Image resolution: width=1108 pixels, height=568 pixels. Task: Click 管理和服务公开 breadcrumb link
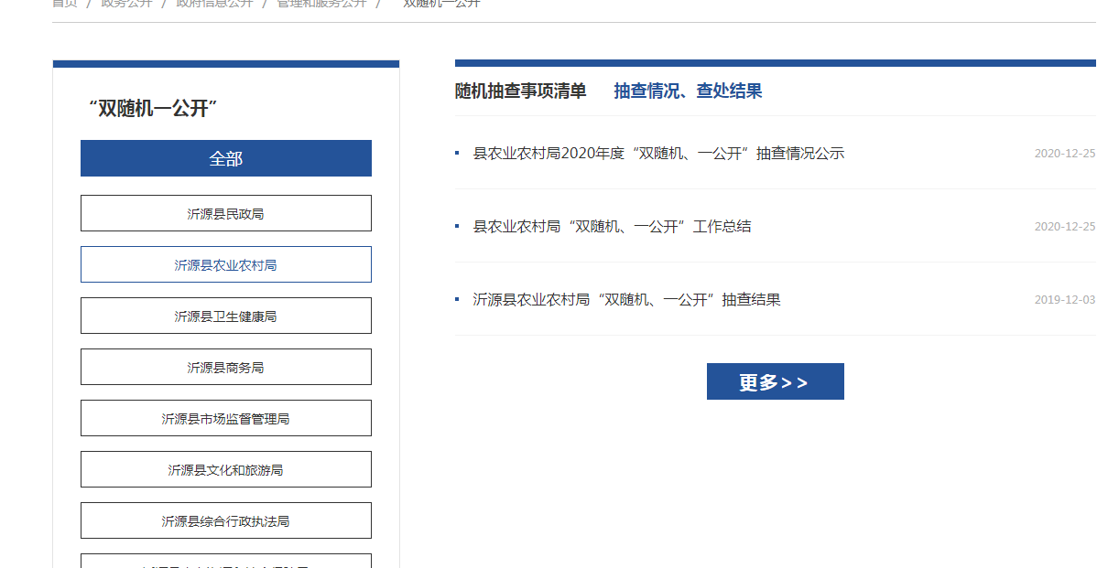(321, 4)
